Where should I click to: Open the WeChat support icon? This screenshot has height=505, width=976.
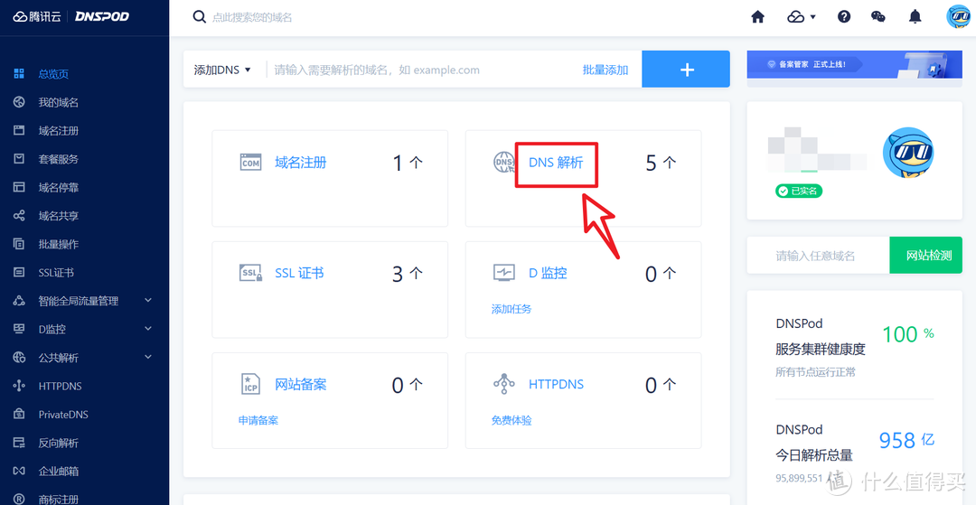(877, 17)
